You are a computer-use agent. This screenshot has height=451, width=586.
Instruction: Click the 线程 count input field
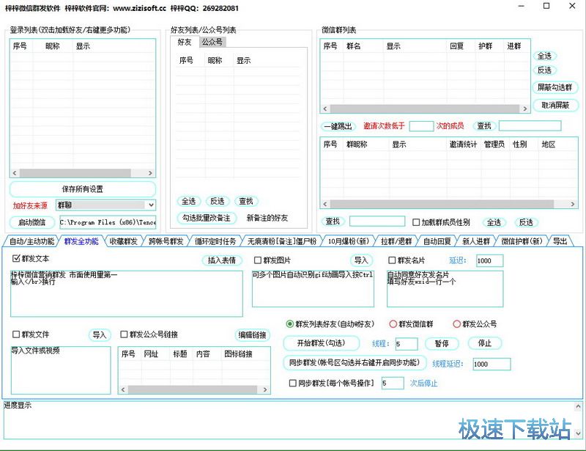[x=405, y=344]
